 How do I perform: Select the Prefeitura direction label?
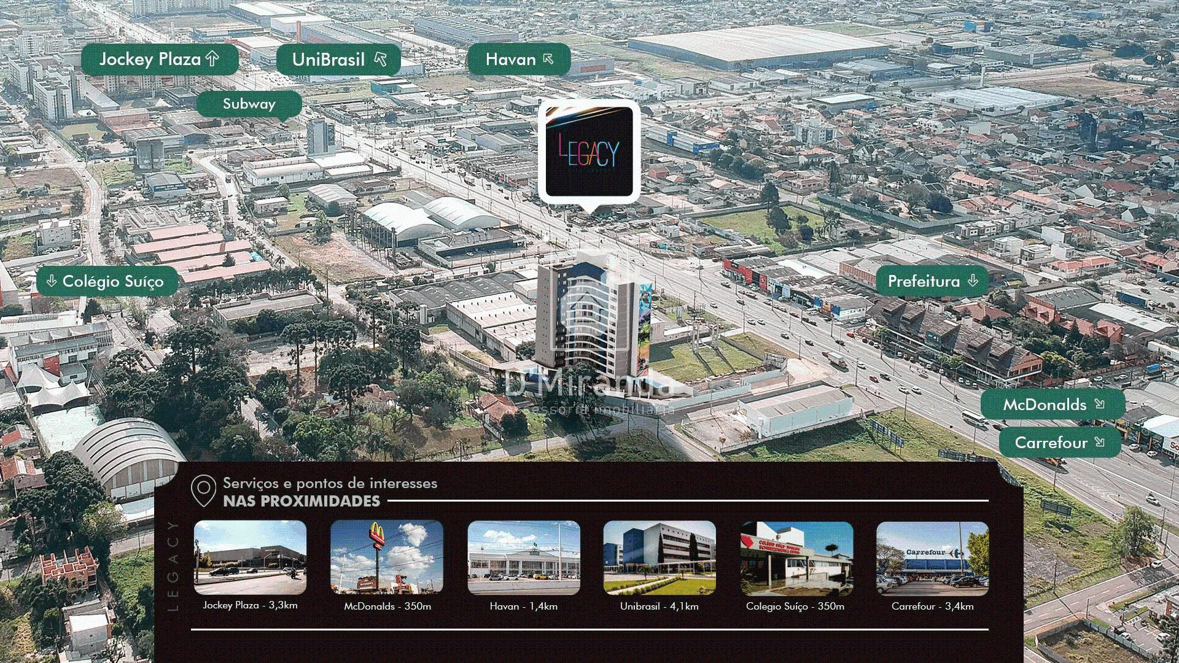932,281
